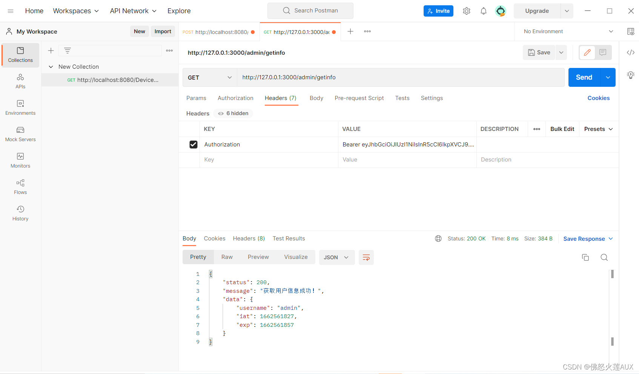Click the network globe icon near Status
This screenshot has height=374, width=639.
(x=438, y=239)
